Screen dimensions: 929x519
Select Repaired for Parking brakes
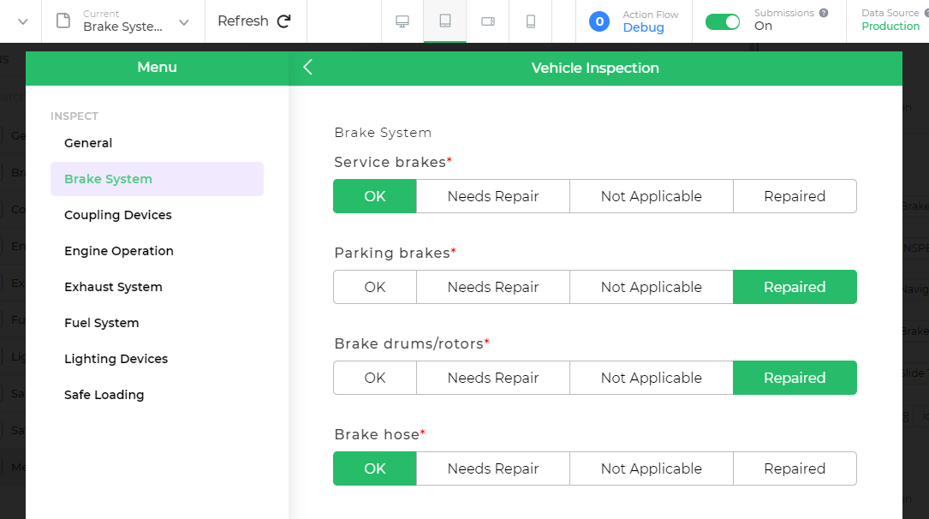795,287
